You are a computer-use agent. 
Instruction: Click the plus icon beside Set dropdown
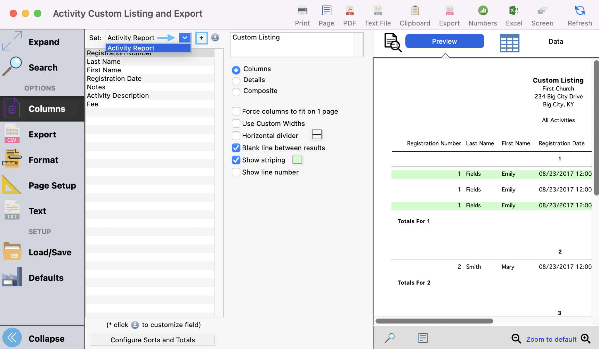click(x=202, y=38)
